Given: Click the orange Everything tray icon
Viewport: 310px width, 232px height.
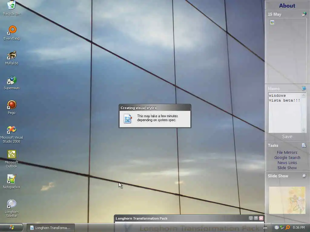Looking at the screenshot, I should point(288,227).
